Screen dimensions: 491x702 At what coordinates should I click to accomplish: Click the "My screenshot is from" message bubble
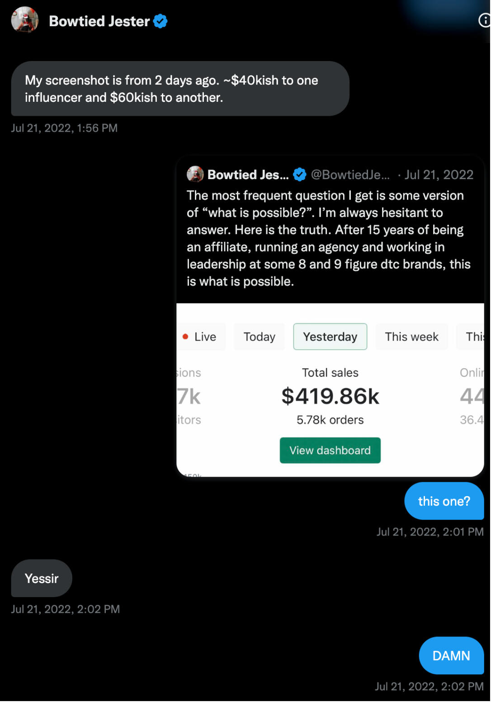180,89
